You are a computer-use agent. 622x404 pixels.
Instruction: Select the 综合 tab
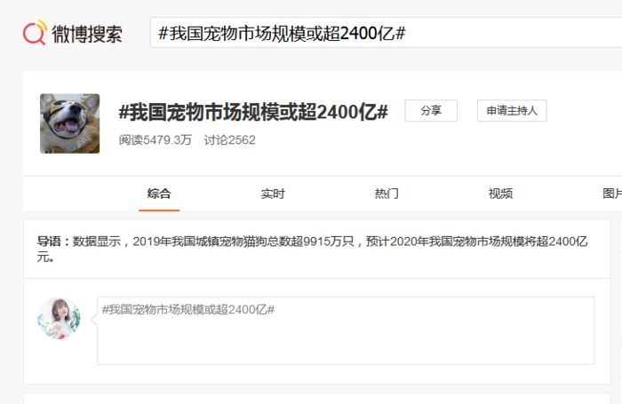coord(159,194)
